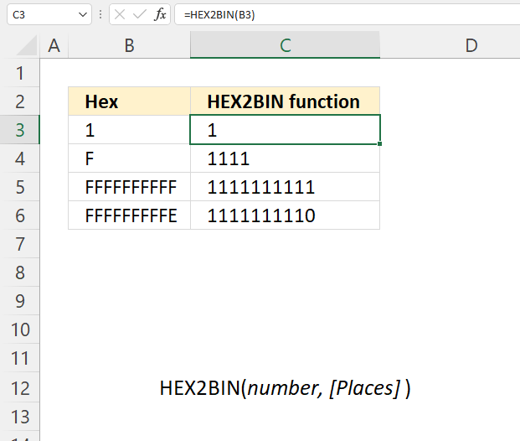Click cell C4 showing 1111
Viewport: 520px width, 441px height.
tap(286, 158)
